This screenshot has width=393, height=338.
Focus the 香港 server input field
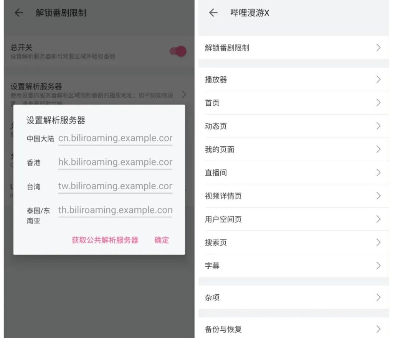(x=115, y=162)
